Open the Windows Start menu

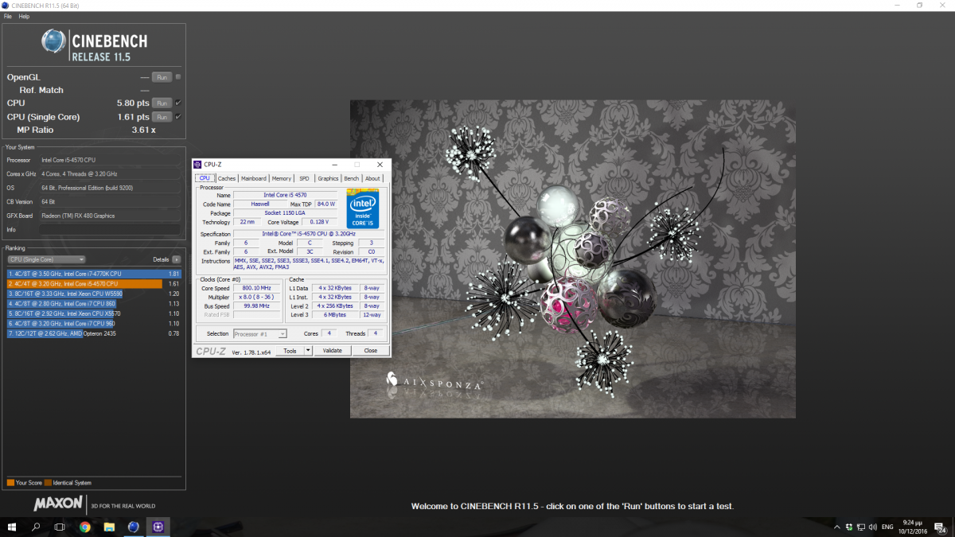click(x=12, y=527)
